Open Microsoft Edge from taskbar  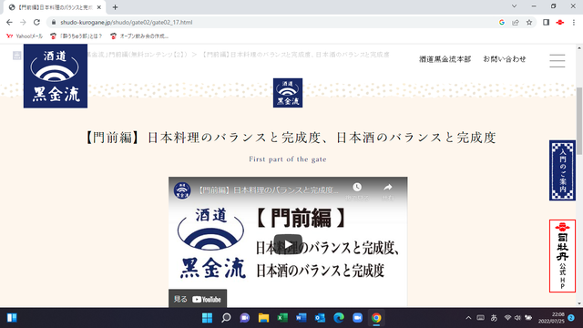point(339,318)
